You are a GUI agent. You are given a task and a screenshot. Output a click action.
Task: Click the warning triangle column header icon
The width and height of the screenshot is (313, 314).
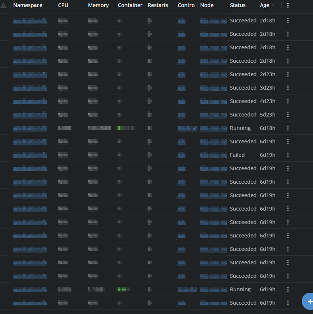(x=4, y=5)
